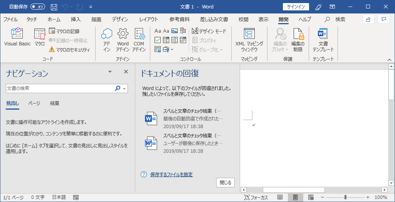Collapse the ribbon with the chevron
Viewport: 395px width, 202px height.
coord(389,60)
